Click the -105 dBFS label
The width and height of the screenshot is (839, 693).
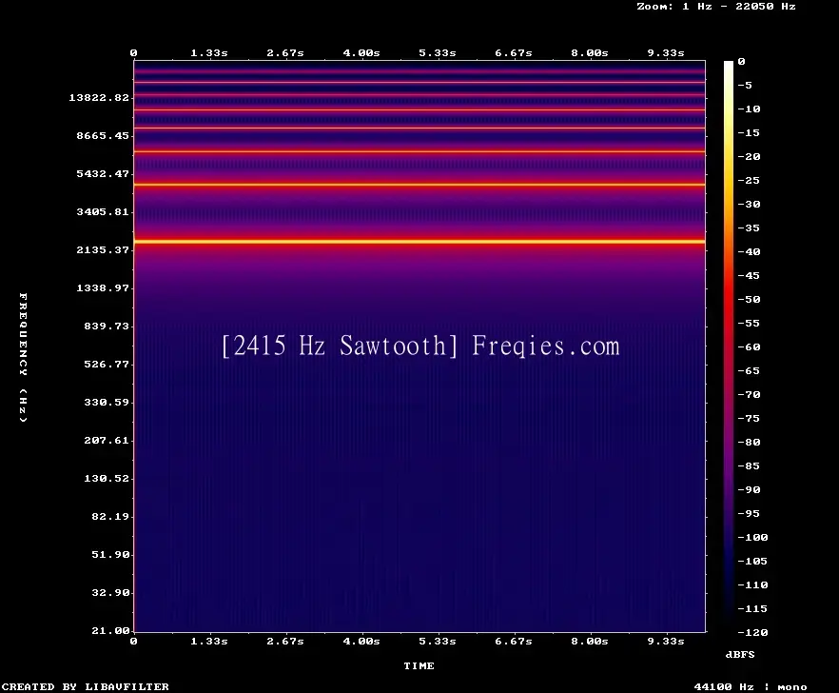[x=752, y=562]
